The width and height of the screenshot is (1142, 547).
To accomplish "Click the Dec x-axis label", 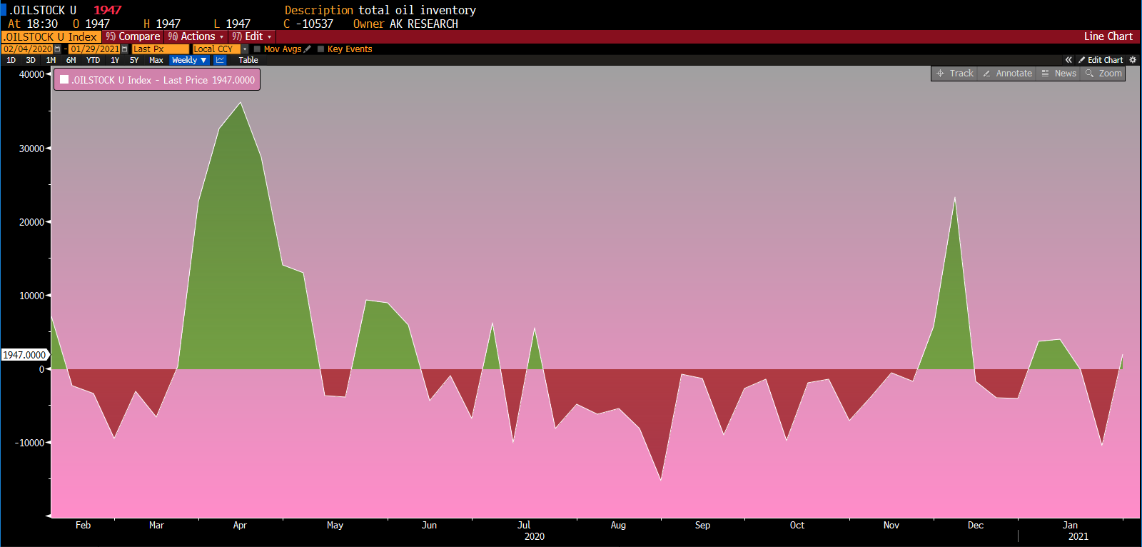I will (x=976, y=525).
